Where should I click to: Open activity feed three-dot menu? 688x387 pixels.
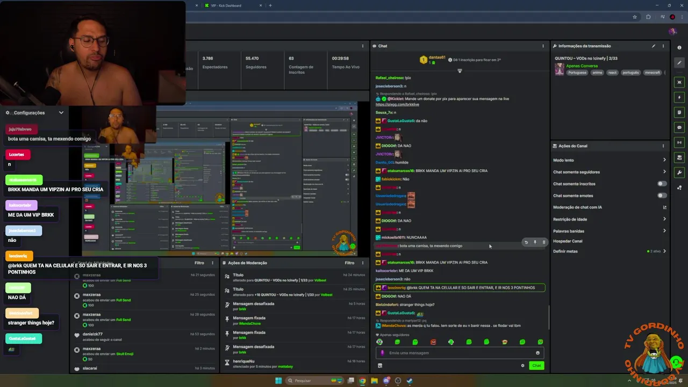tap(213, 263)
